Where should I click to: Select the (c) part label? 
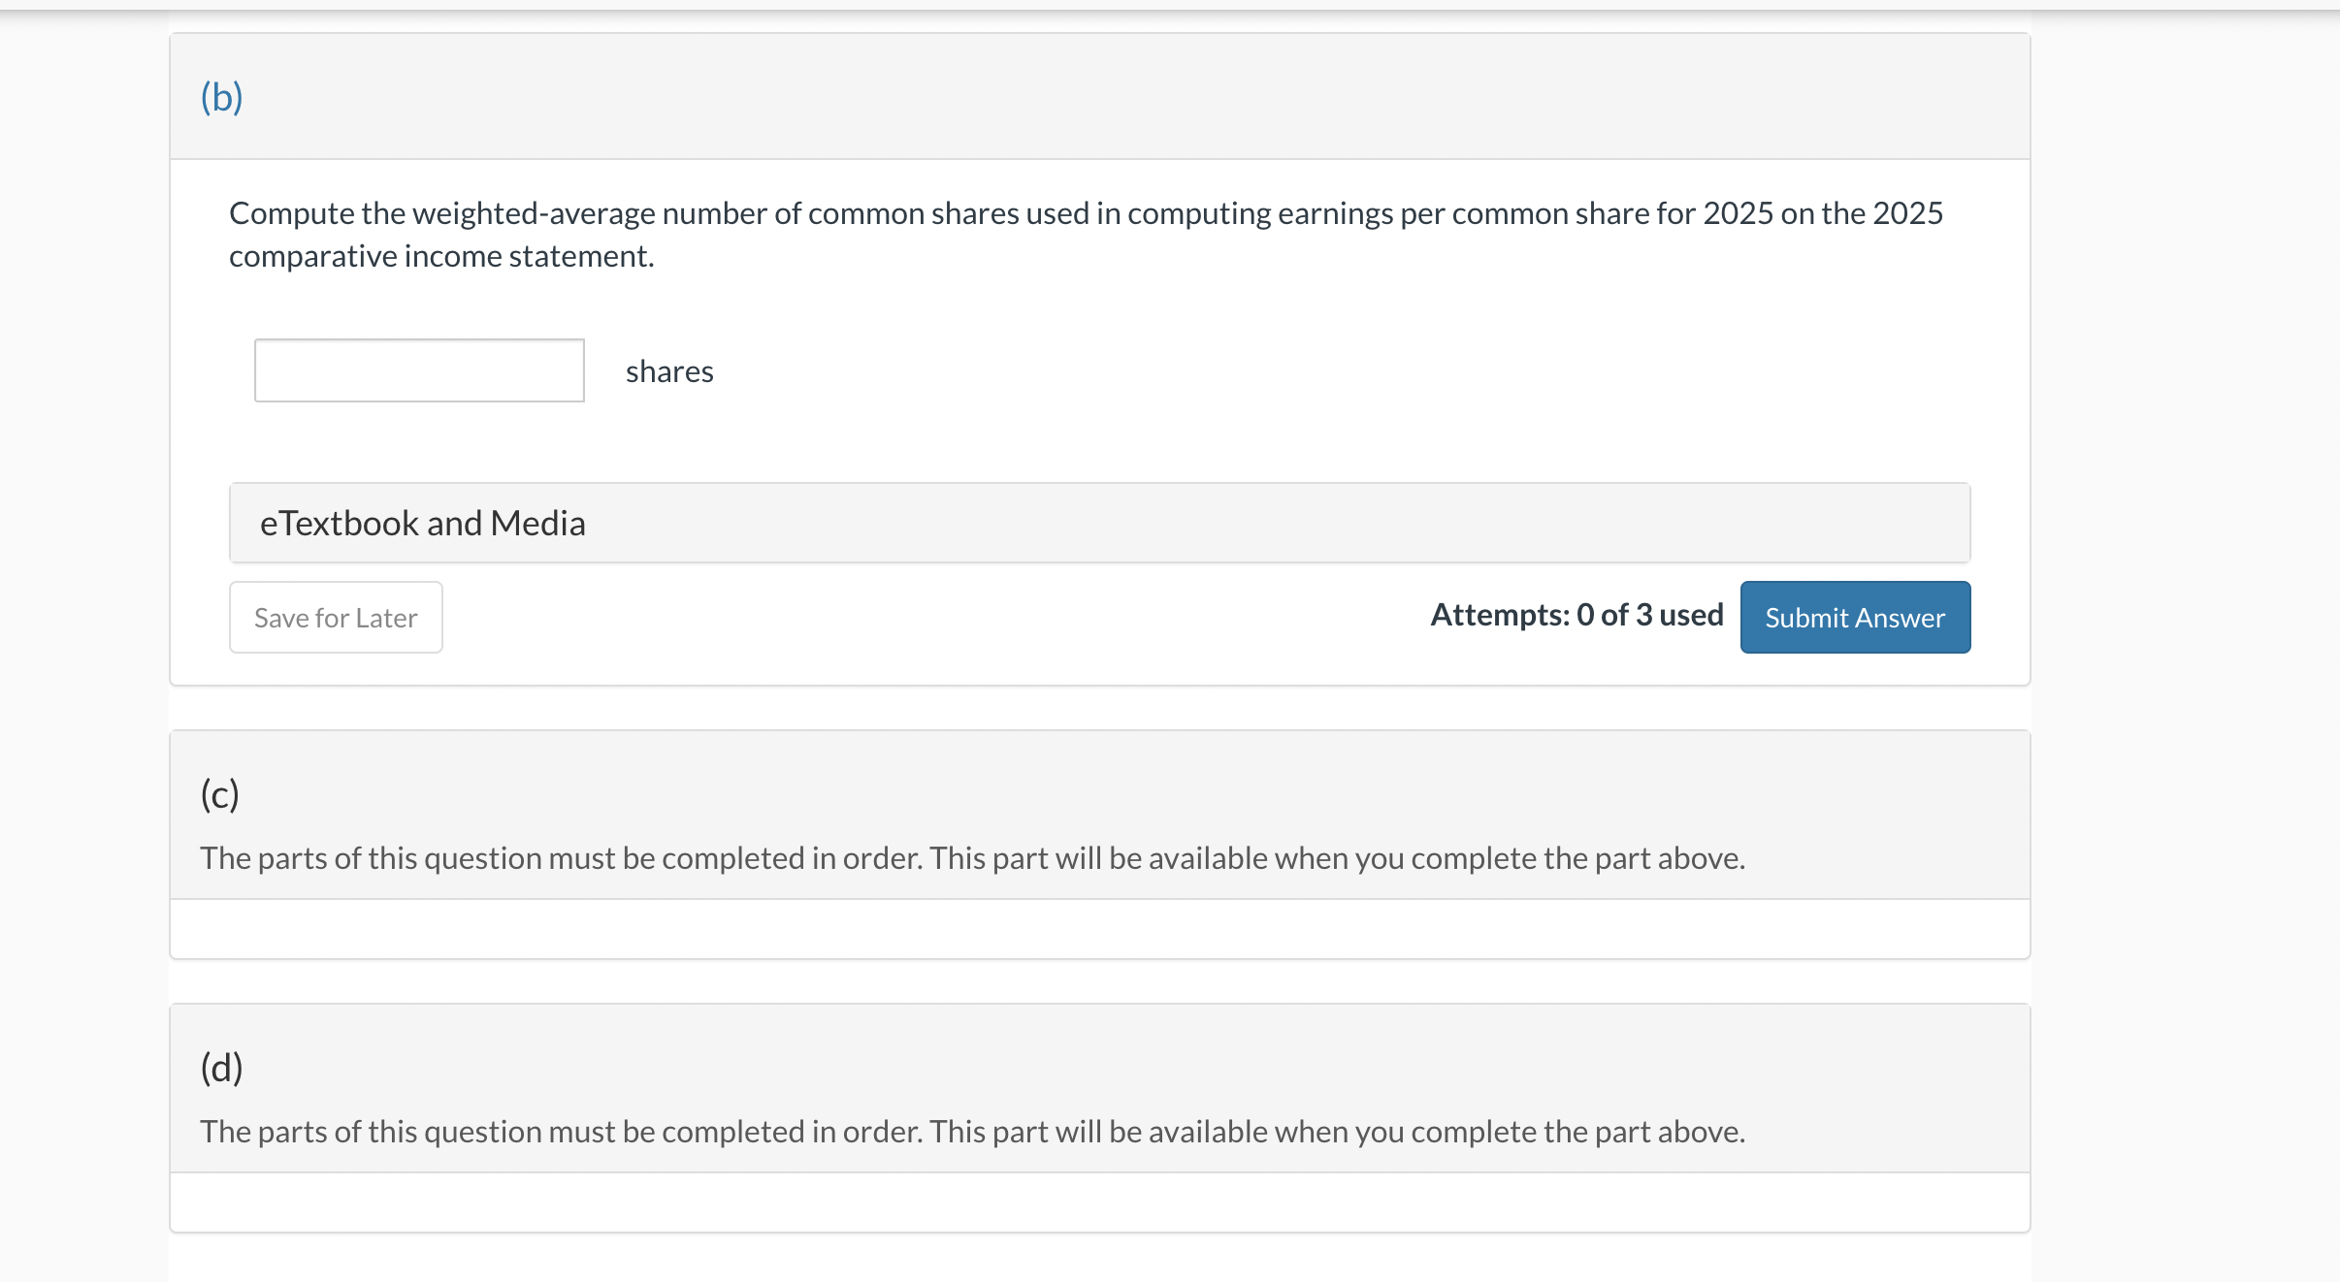click(x=220, y=794)
